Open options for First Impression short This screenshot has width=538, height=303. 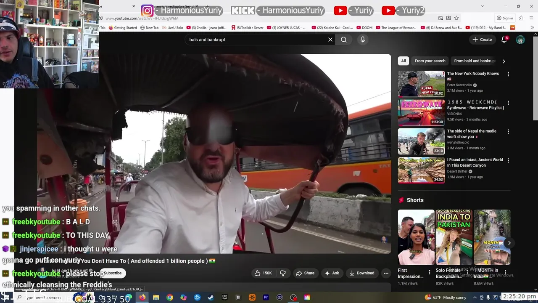[x=430, y=272]
